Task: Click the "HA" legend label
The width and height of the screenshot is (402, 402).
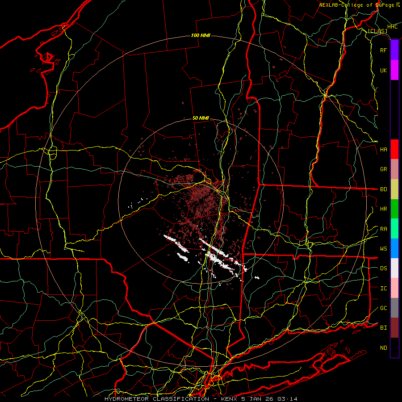Action: pos(383,150)
